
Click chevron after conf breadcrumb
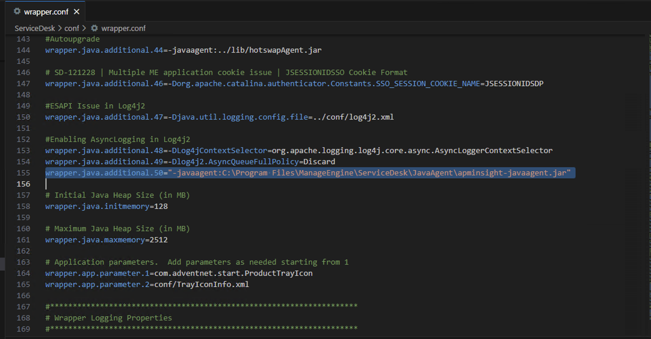point(84,28)
